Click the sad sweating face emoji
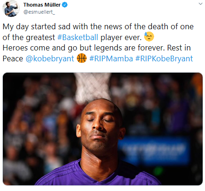The image size is (205, 191). [149, 37]
